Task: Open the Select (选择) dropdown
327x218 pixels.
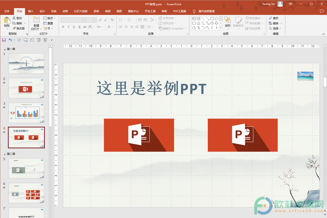Action: (275, 28)
